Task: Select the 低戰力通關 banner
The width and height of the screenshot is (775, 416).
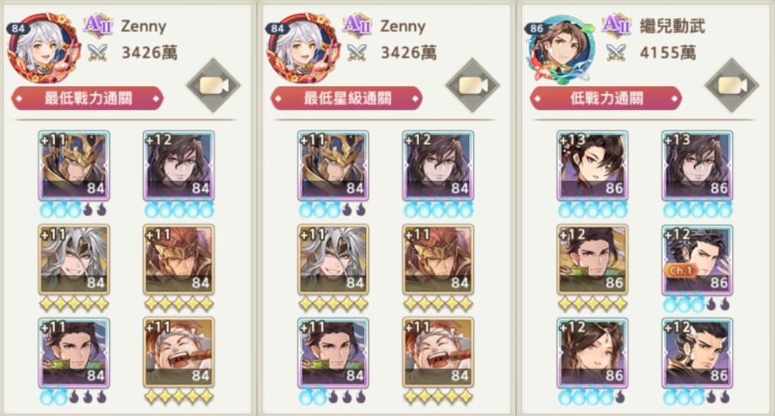Action: pos(606,98)
